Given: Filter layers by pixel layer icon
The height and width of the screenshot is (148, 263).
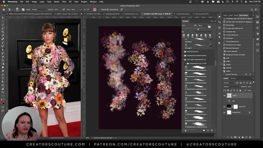Looking at the screenshot, I should coord(237,83).
